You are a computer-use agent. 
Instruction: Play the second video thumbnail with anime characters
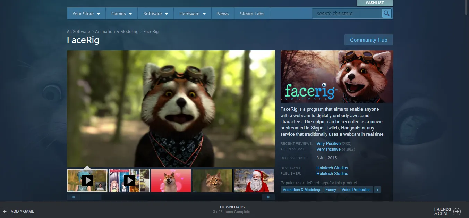tap(129, 181)
